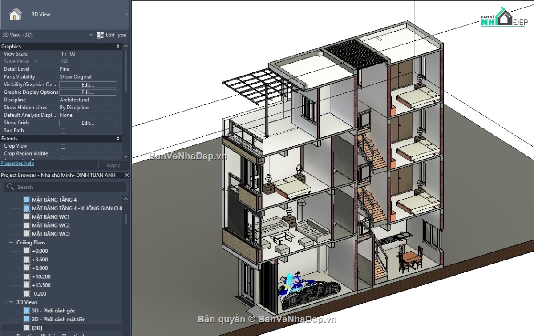Click Edit for Show Grids

click(88, 123)
